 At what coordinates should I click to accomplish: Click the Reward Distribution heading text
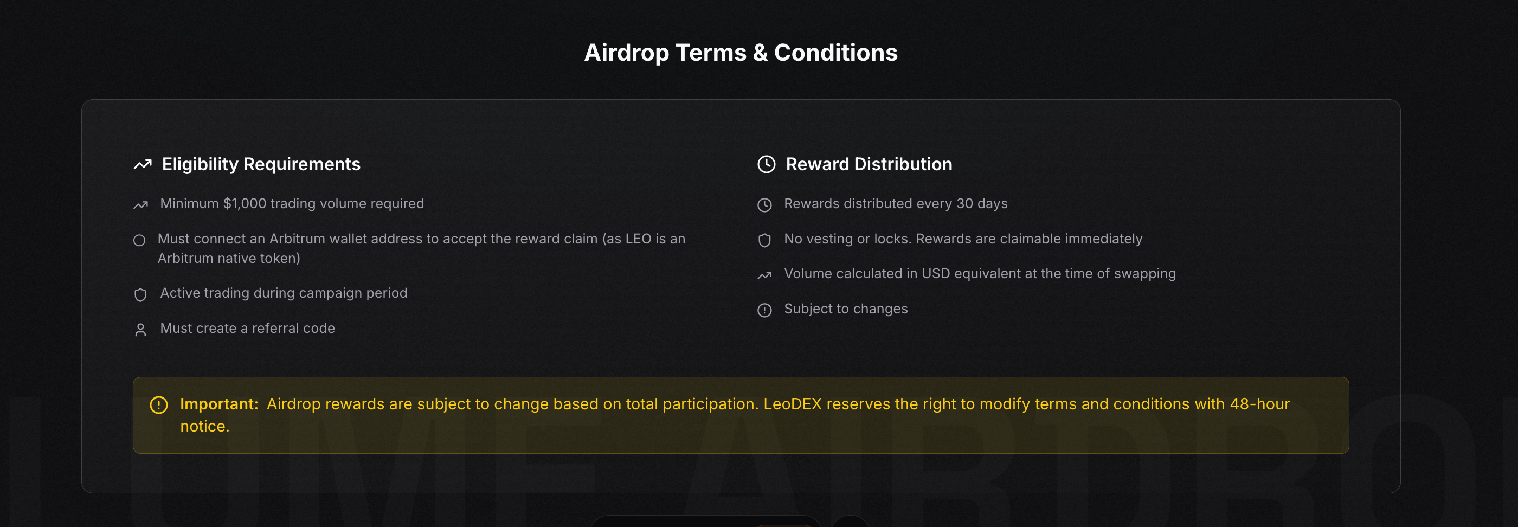(x=869, y=164)
